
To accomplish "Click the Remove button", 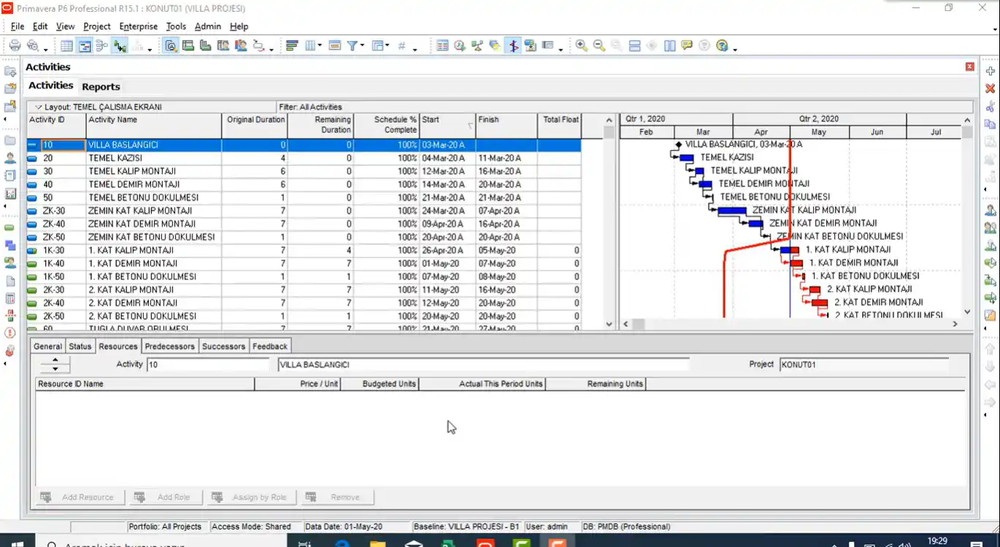I will click(x=337, y=497).
